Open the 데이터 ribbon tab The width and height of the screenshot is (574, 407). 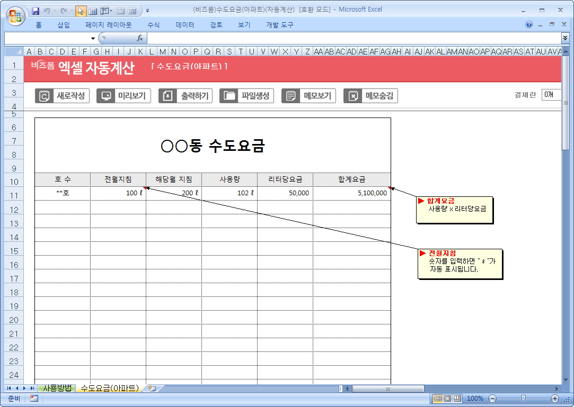tap(185, 25)
